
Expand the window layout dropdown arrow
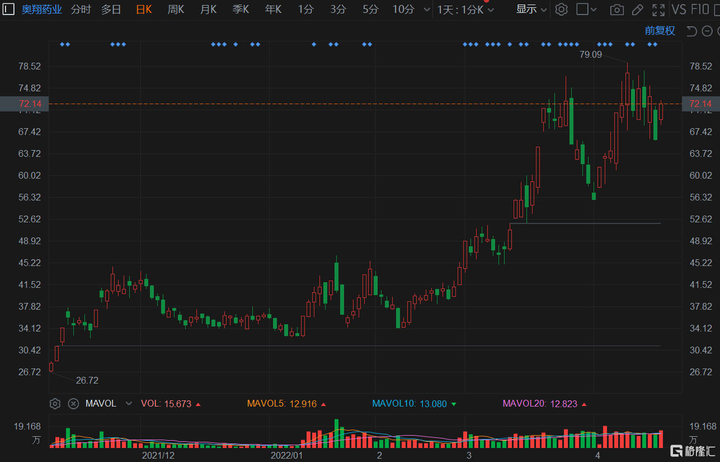(x=594, y=10)
